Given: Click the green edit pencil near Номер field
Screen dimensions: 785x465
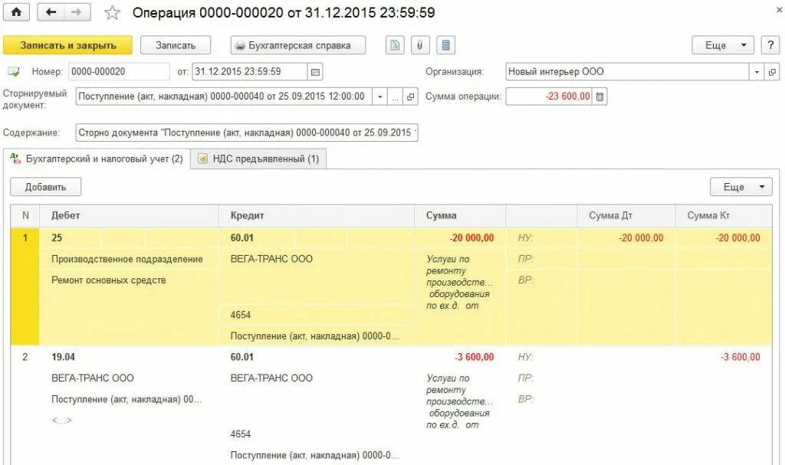Looking at the screenshot, I should tap(14, 71).
